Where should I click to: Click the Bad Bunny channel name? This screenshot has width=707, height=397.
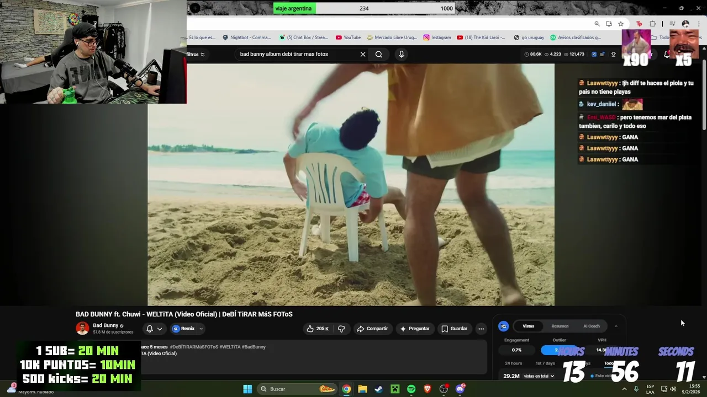click(105, 325)
